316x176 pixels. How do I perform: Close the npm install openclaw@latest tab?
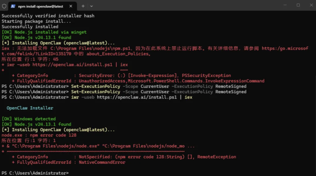click(71, 6)
